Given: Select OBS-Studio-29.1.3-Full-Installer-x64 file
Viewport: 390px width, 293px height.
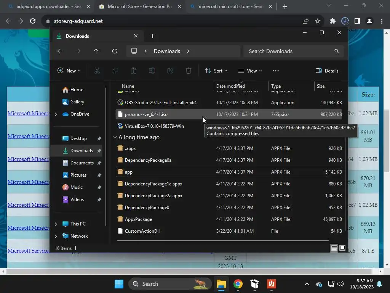Looking at the screenshot, I should point(229,103).
